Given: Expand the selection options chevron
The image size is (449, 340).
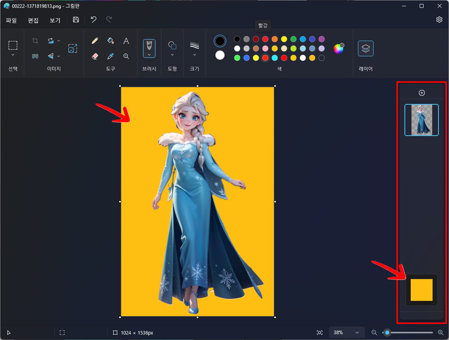Looking at the screenshot, I should 13,55.
